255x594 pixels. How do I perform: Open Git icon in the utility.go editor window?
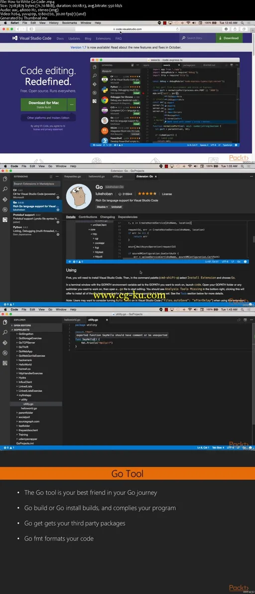[x=4, y=342]
